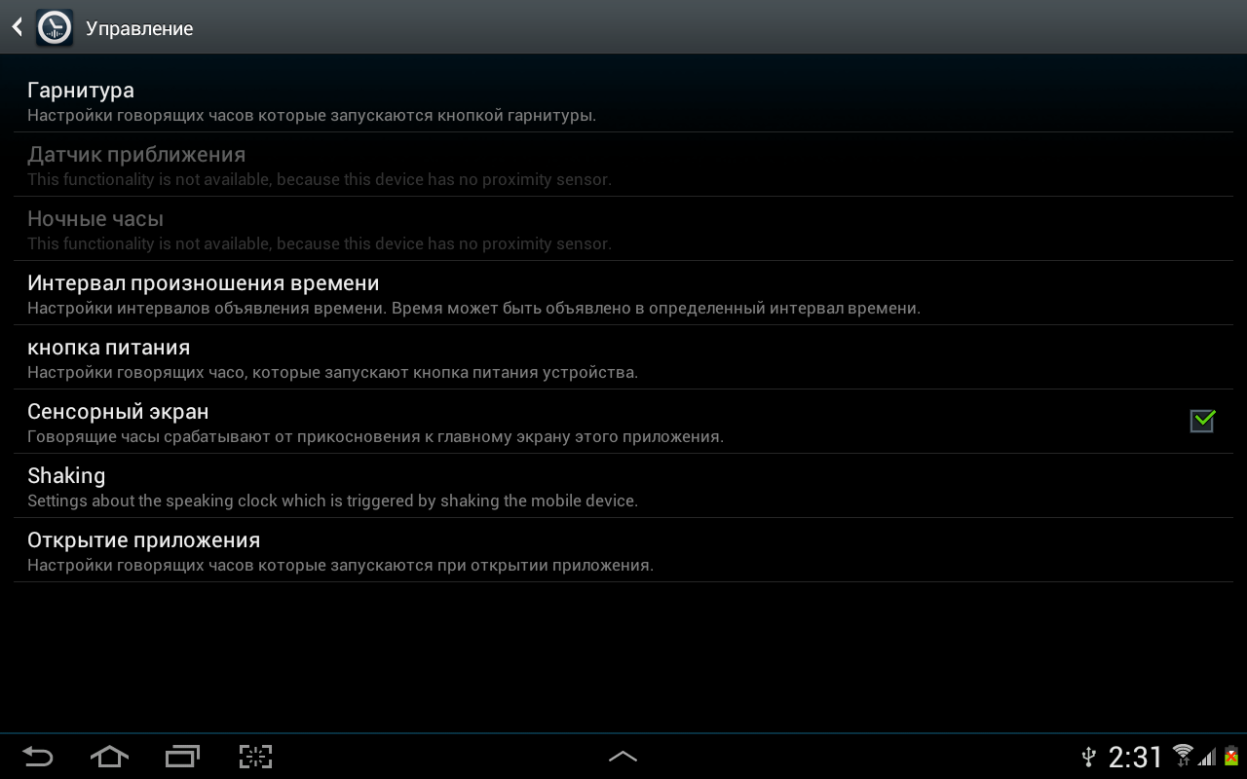
Task: Tap the screenshot capture icon in the navigation bar
Action: (x=255, y=757)
